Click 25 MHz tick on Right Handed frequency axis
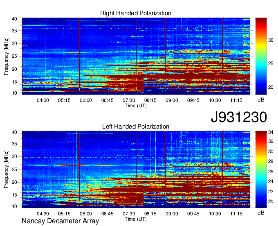The image size is (278, 226). click(x=14, y=56)
